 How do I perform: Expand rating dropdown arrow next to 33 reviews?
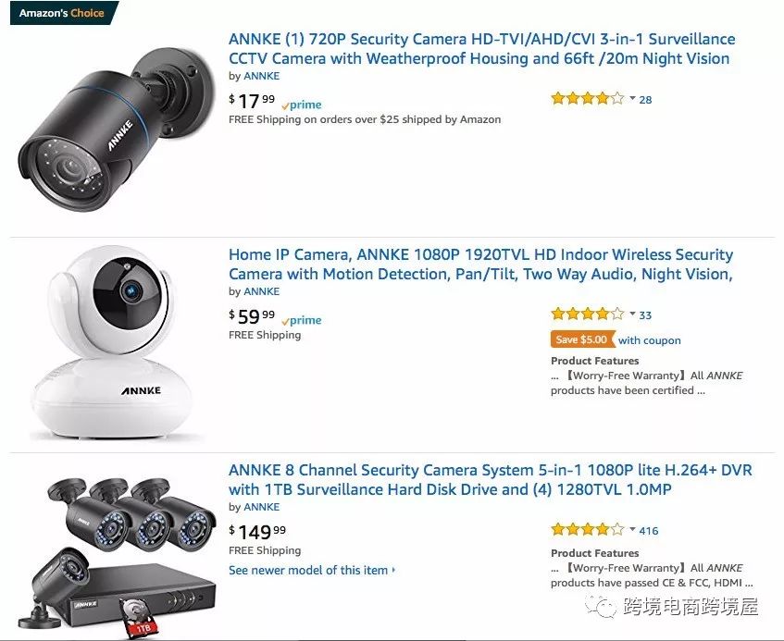[632, 314]
